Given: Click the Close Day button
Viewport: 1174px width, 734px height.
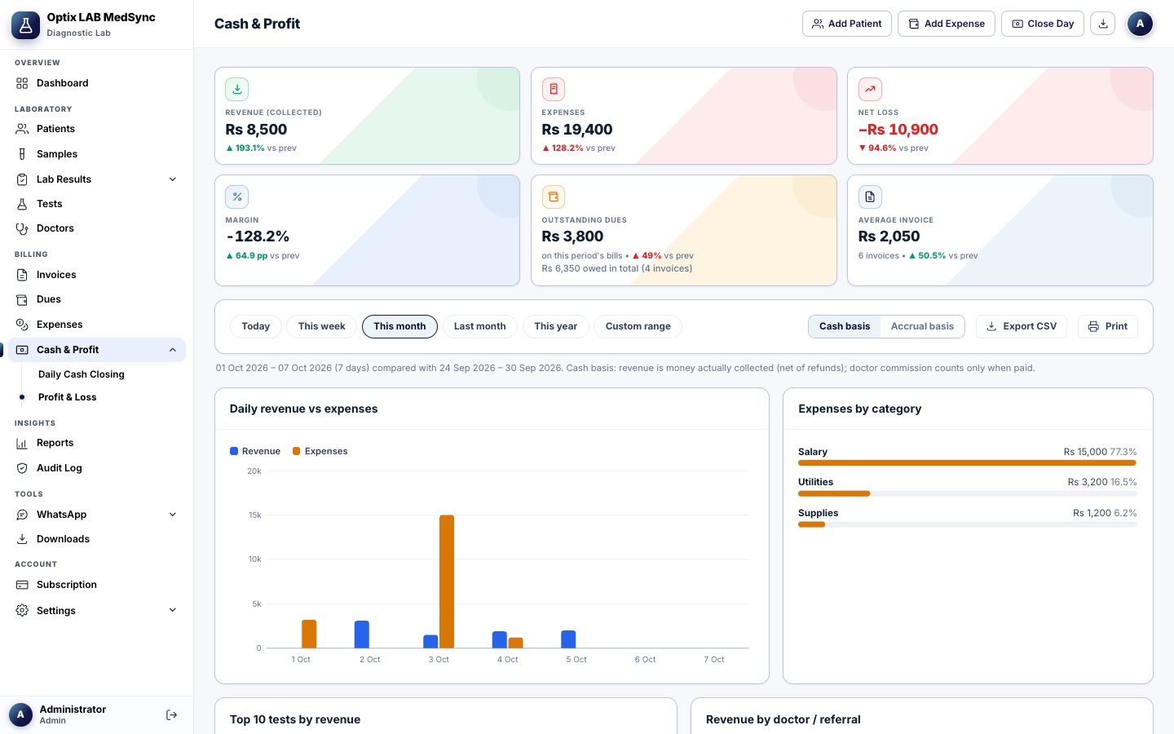Looking at the screenshot, I should 1043,24.
